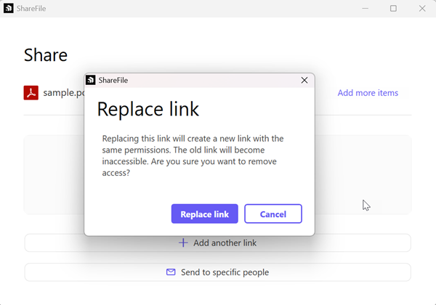The height and width of the screenshot is (305, 436).
Task: Close the Replace link dialog with X
Action: [304, 81]
